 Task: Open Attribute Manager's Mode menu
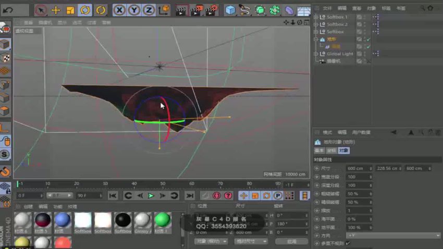(327, 132)
